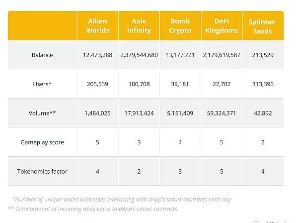Viewport: 298px width, 223px height.
Task: Select DeFi Kingdoms balance value 2,179,619,587
Action: point(222,55)
